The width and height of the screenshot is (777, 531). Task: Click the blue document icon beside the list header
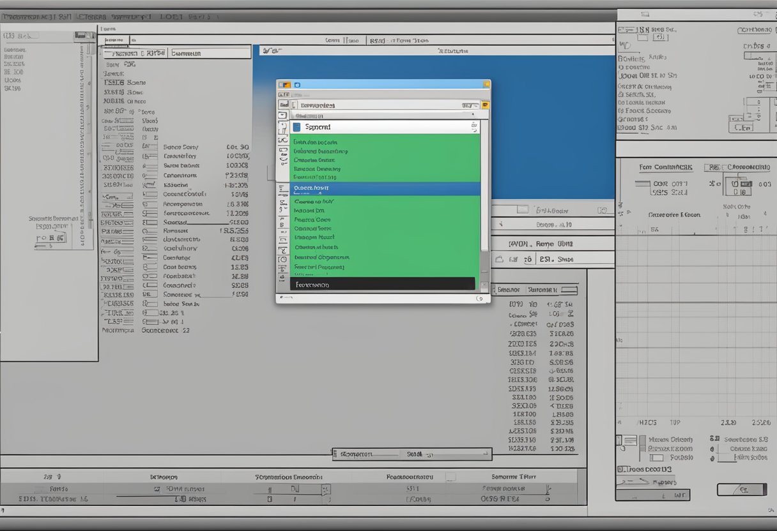(297, 127)
